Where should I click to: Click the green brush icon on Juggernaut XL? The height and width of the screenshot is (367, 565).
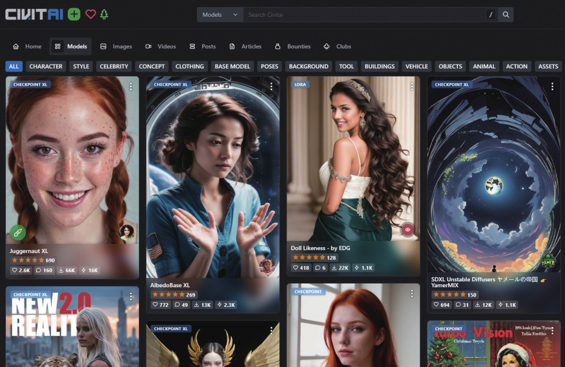click(x=18, y=233)
